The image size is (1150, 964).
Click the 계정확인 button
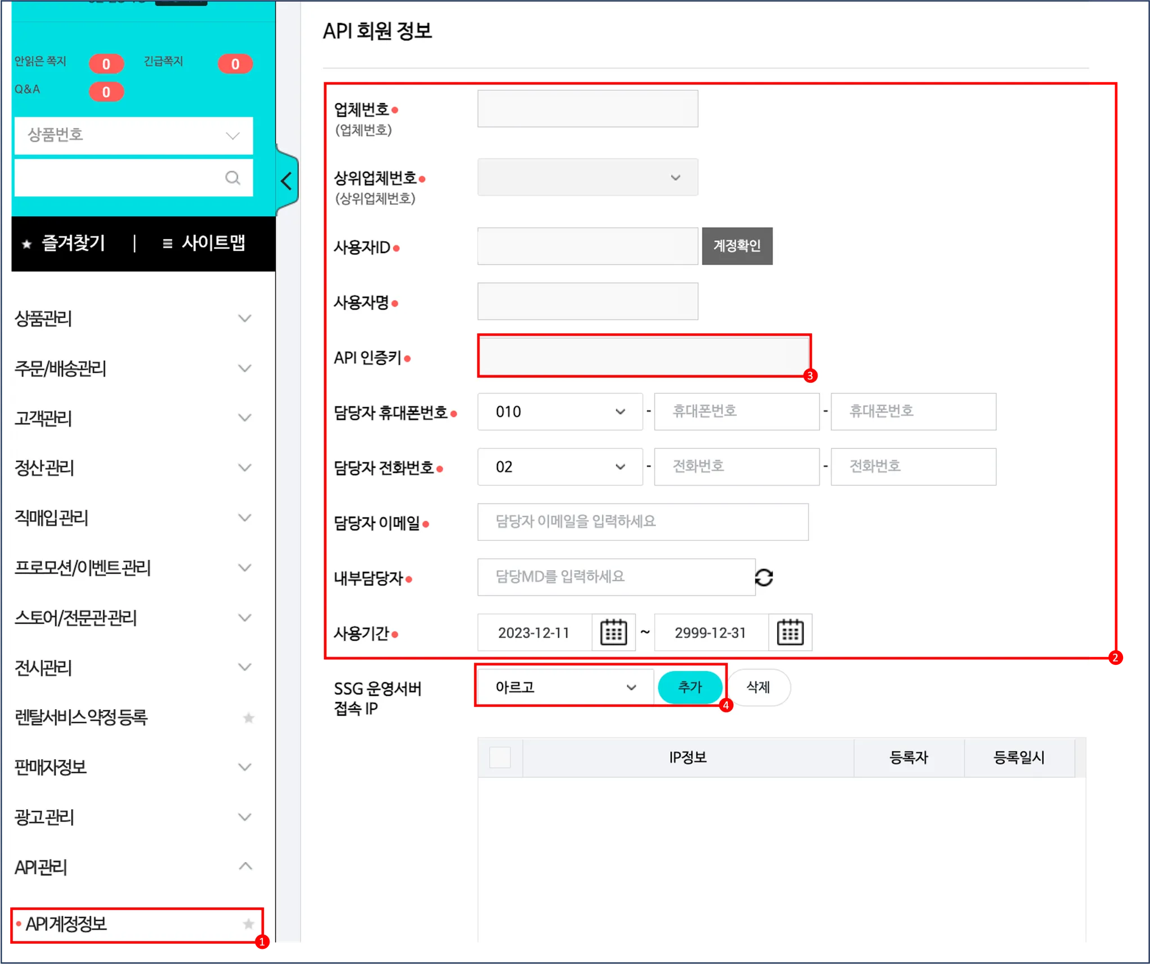coord(737,246)
